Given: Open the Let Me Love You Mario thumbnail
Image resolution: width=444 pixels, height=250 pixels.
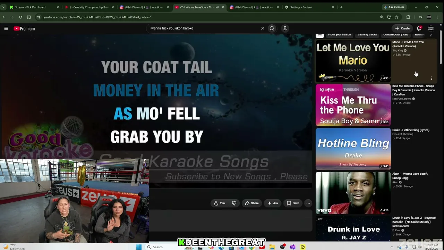Looking at the screenshot, I should 353,61.
